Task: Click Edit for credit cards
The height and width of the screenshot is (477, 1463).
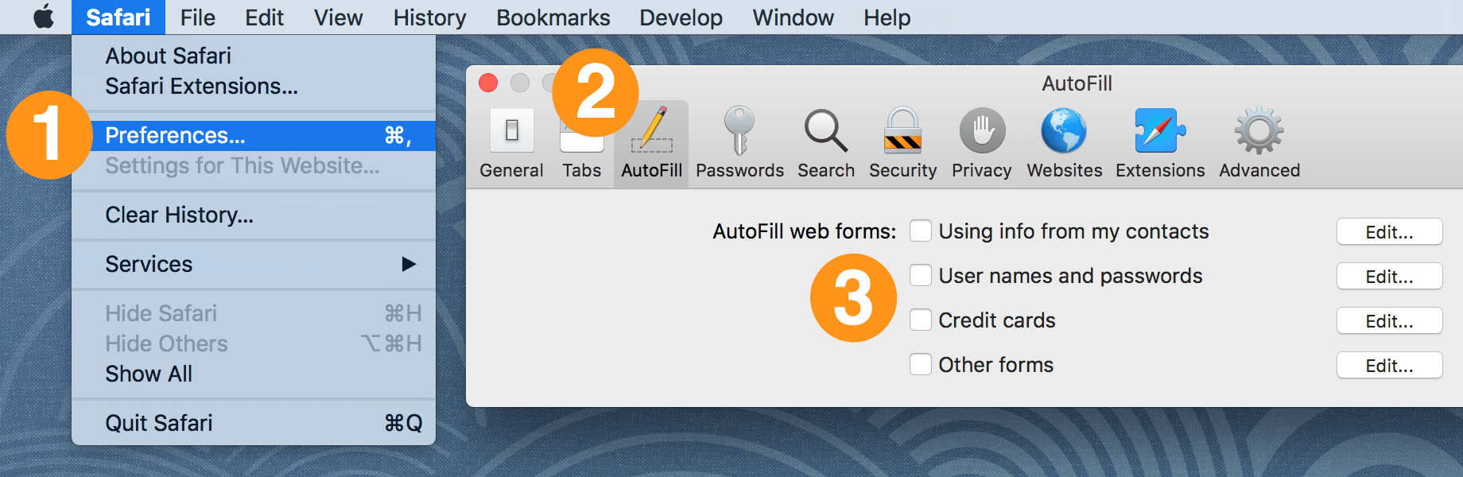Action: tap(1389, 321)
